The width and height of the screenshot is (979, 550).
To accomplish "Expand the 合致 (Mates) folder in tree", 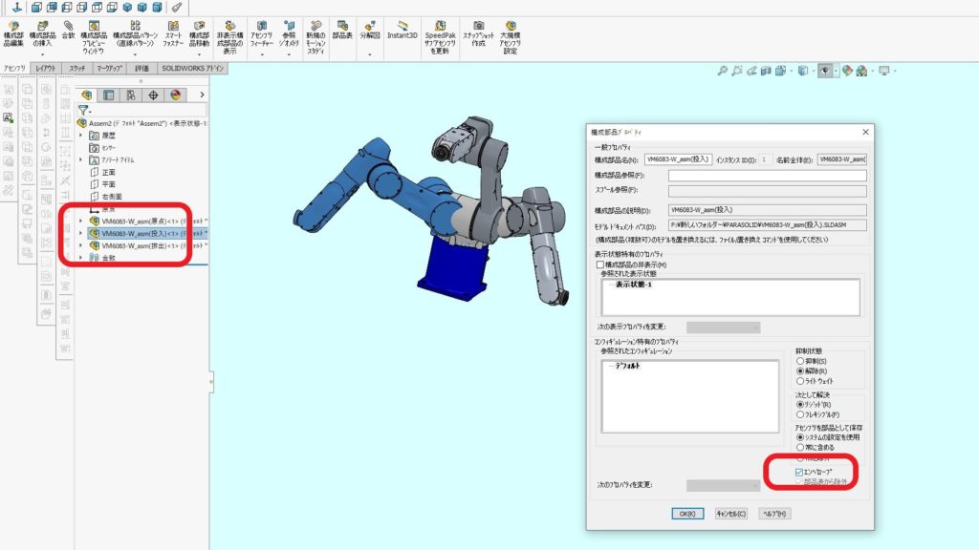I will coord(81,258).
